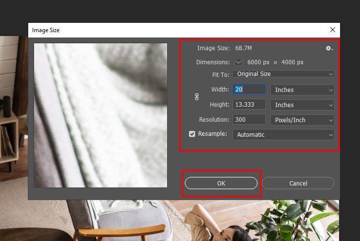Click the 68.7M image size value
Viewport: 360px width, 241px height.
coord(244,48)
